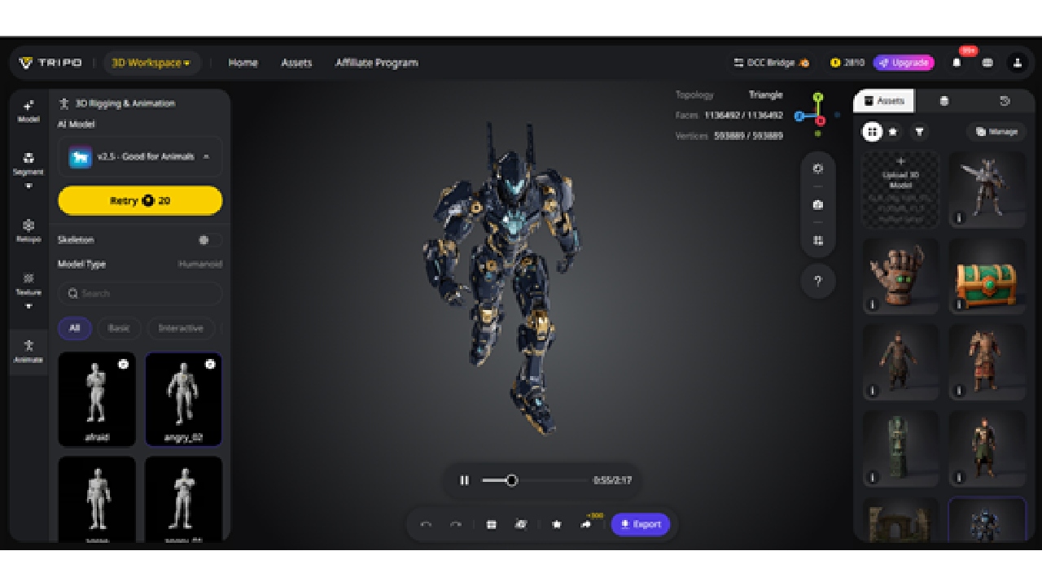Click the yellow Retry button
The height and width of the screenshot is (586, 1042).
click(x=140, y=200)
